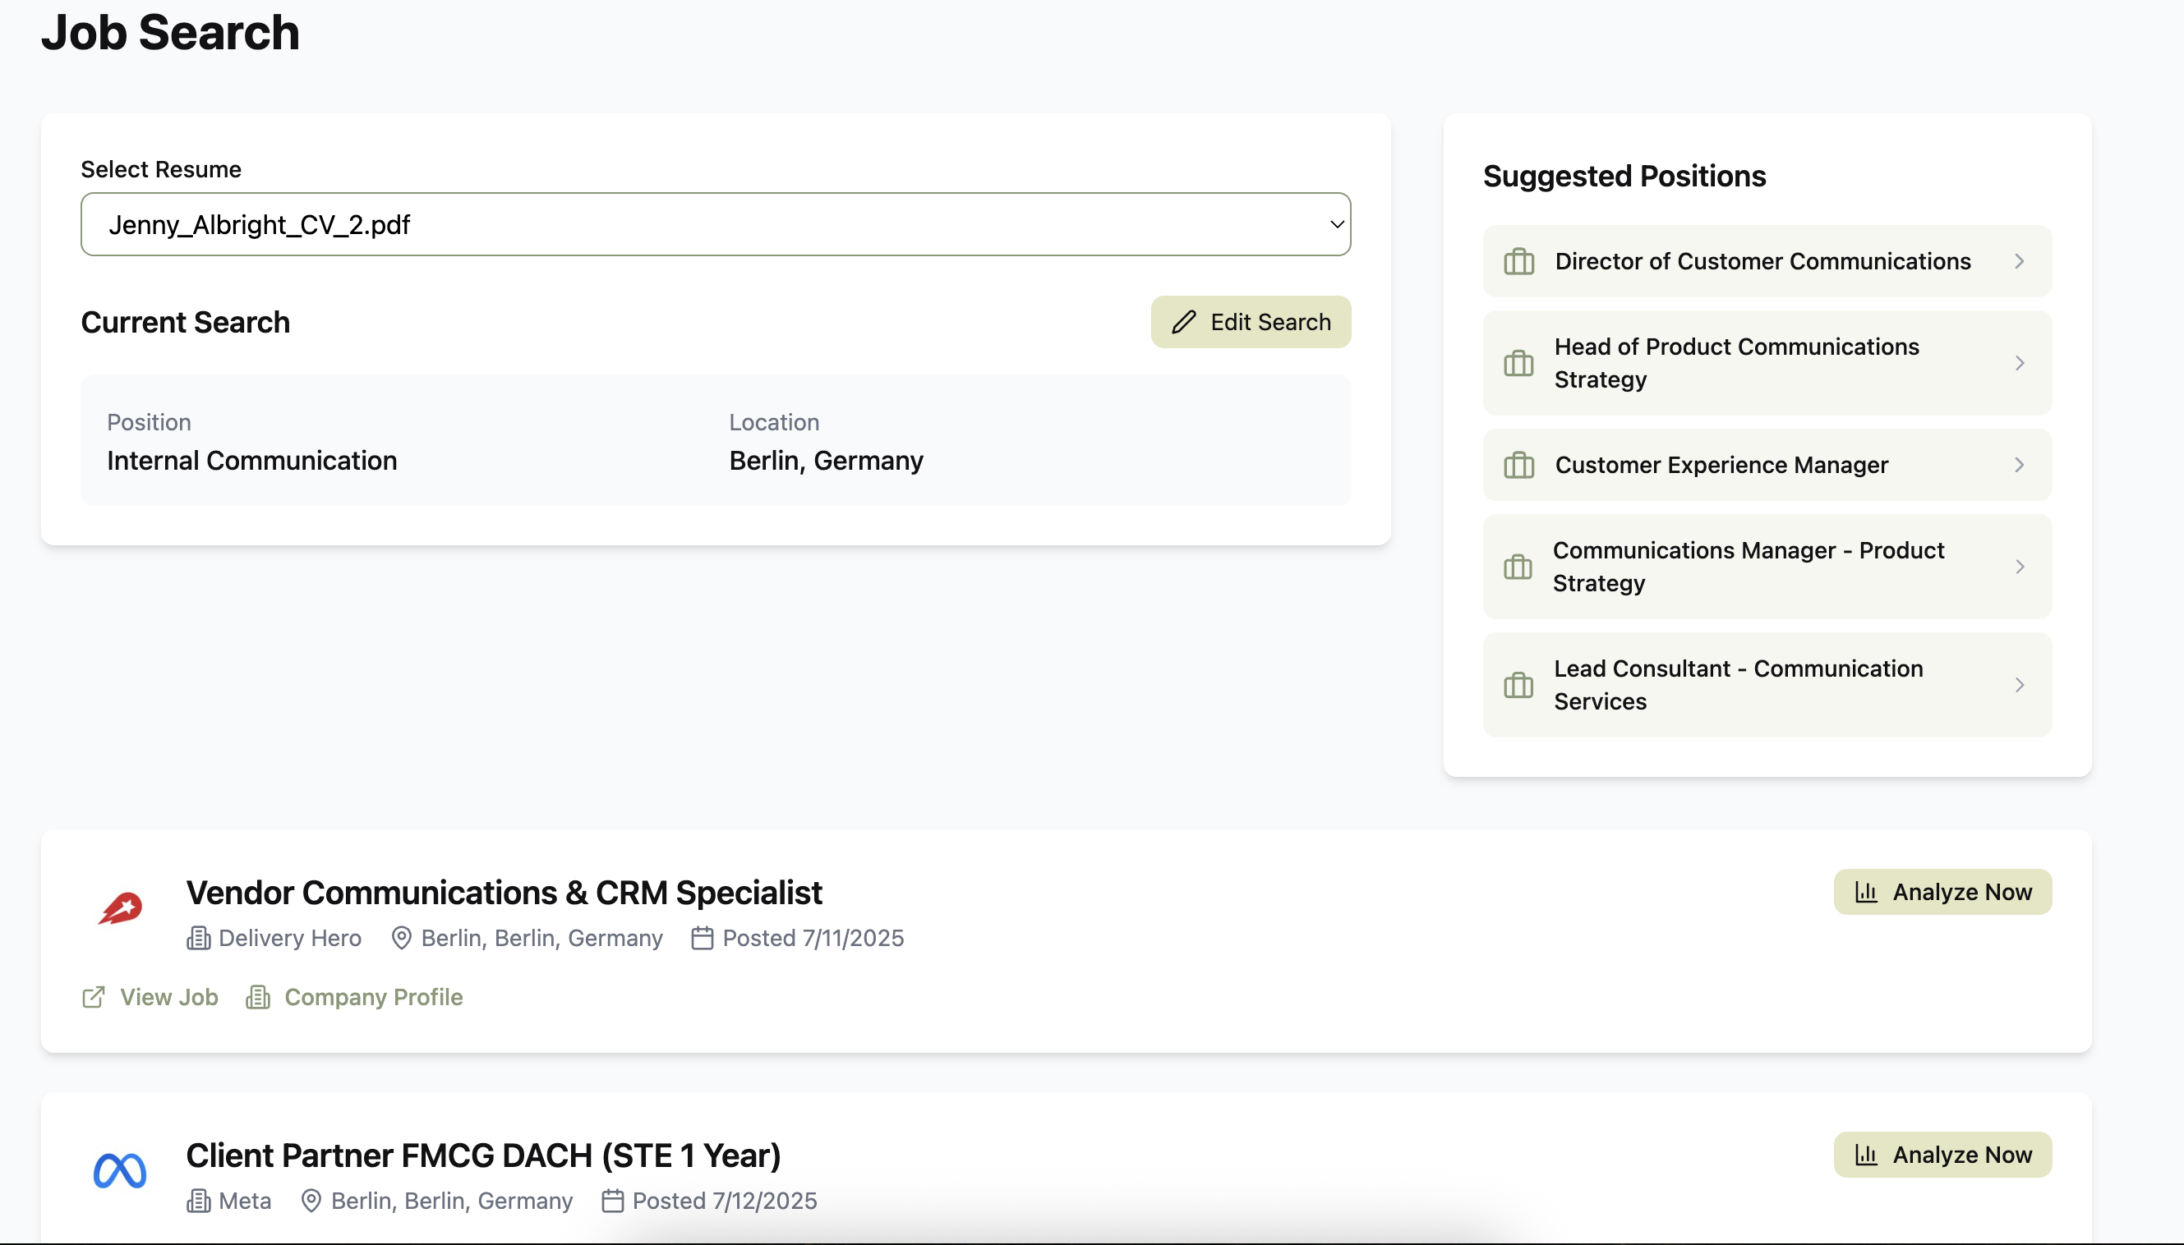2184x1245 pixels.
Task: Open the Select Resume dropdown
Action: pyautogui.click(x=715, y=224)
